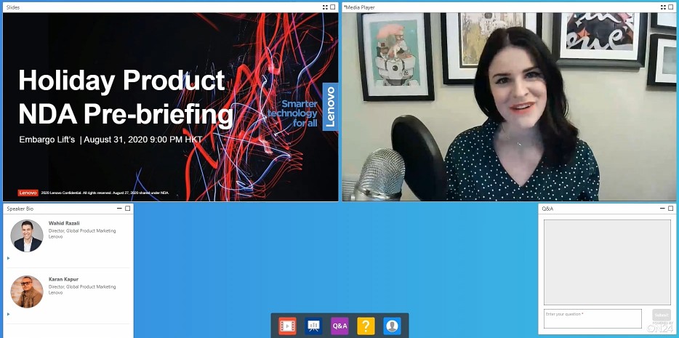Select the name Karan Kapur
This screenshot has width=679, height=338.
(63, 279)
